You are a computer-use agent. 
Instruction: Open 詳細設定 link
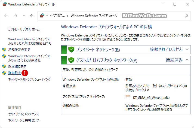15,73
